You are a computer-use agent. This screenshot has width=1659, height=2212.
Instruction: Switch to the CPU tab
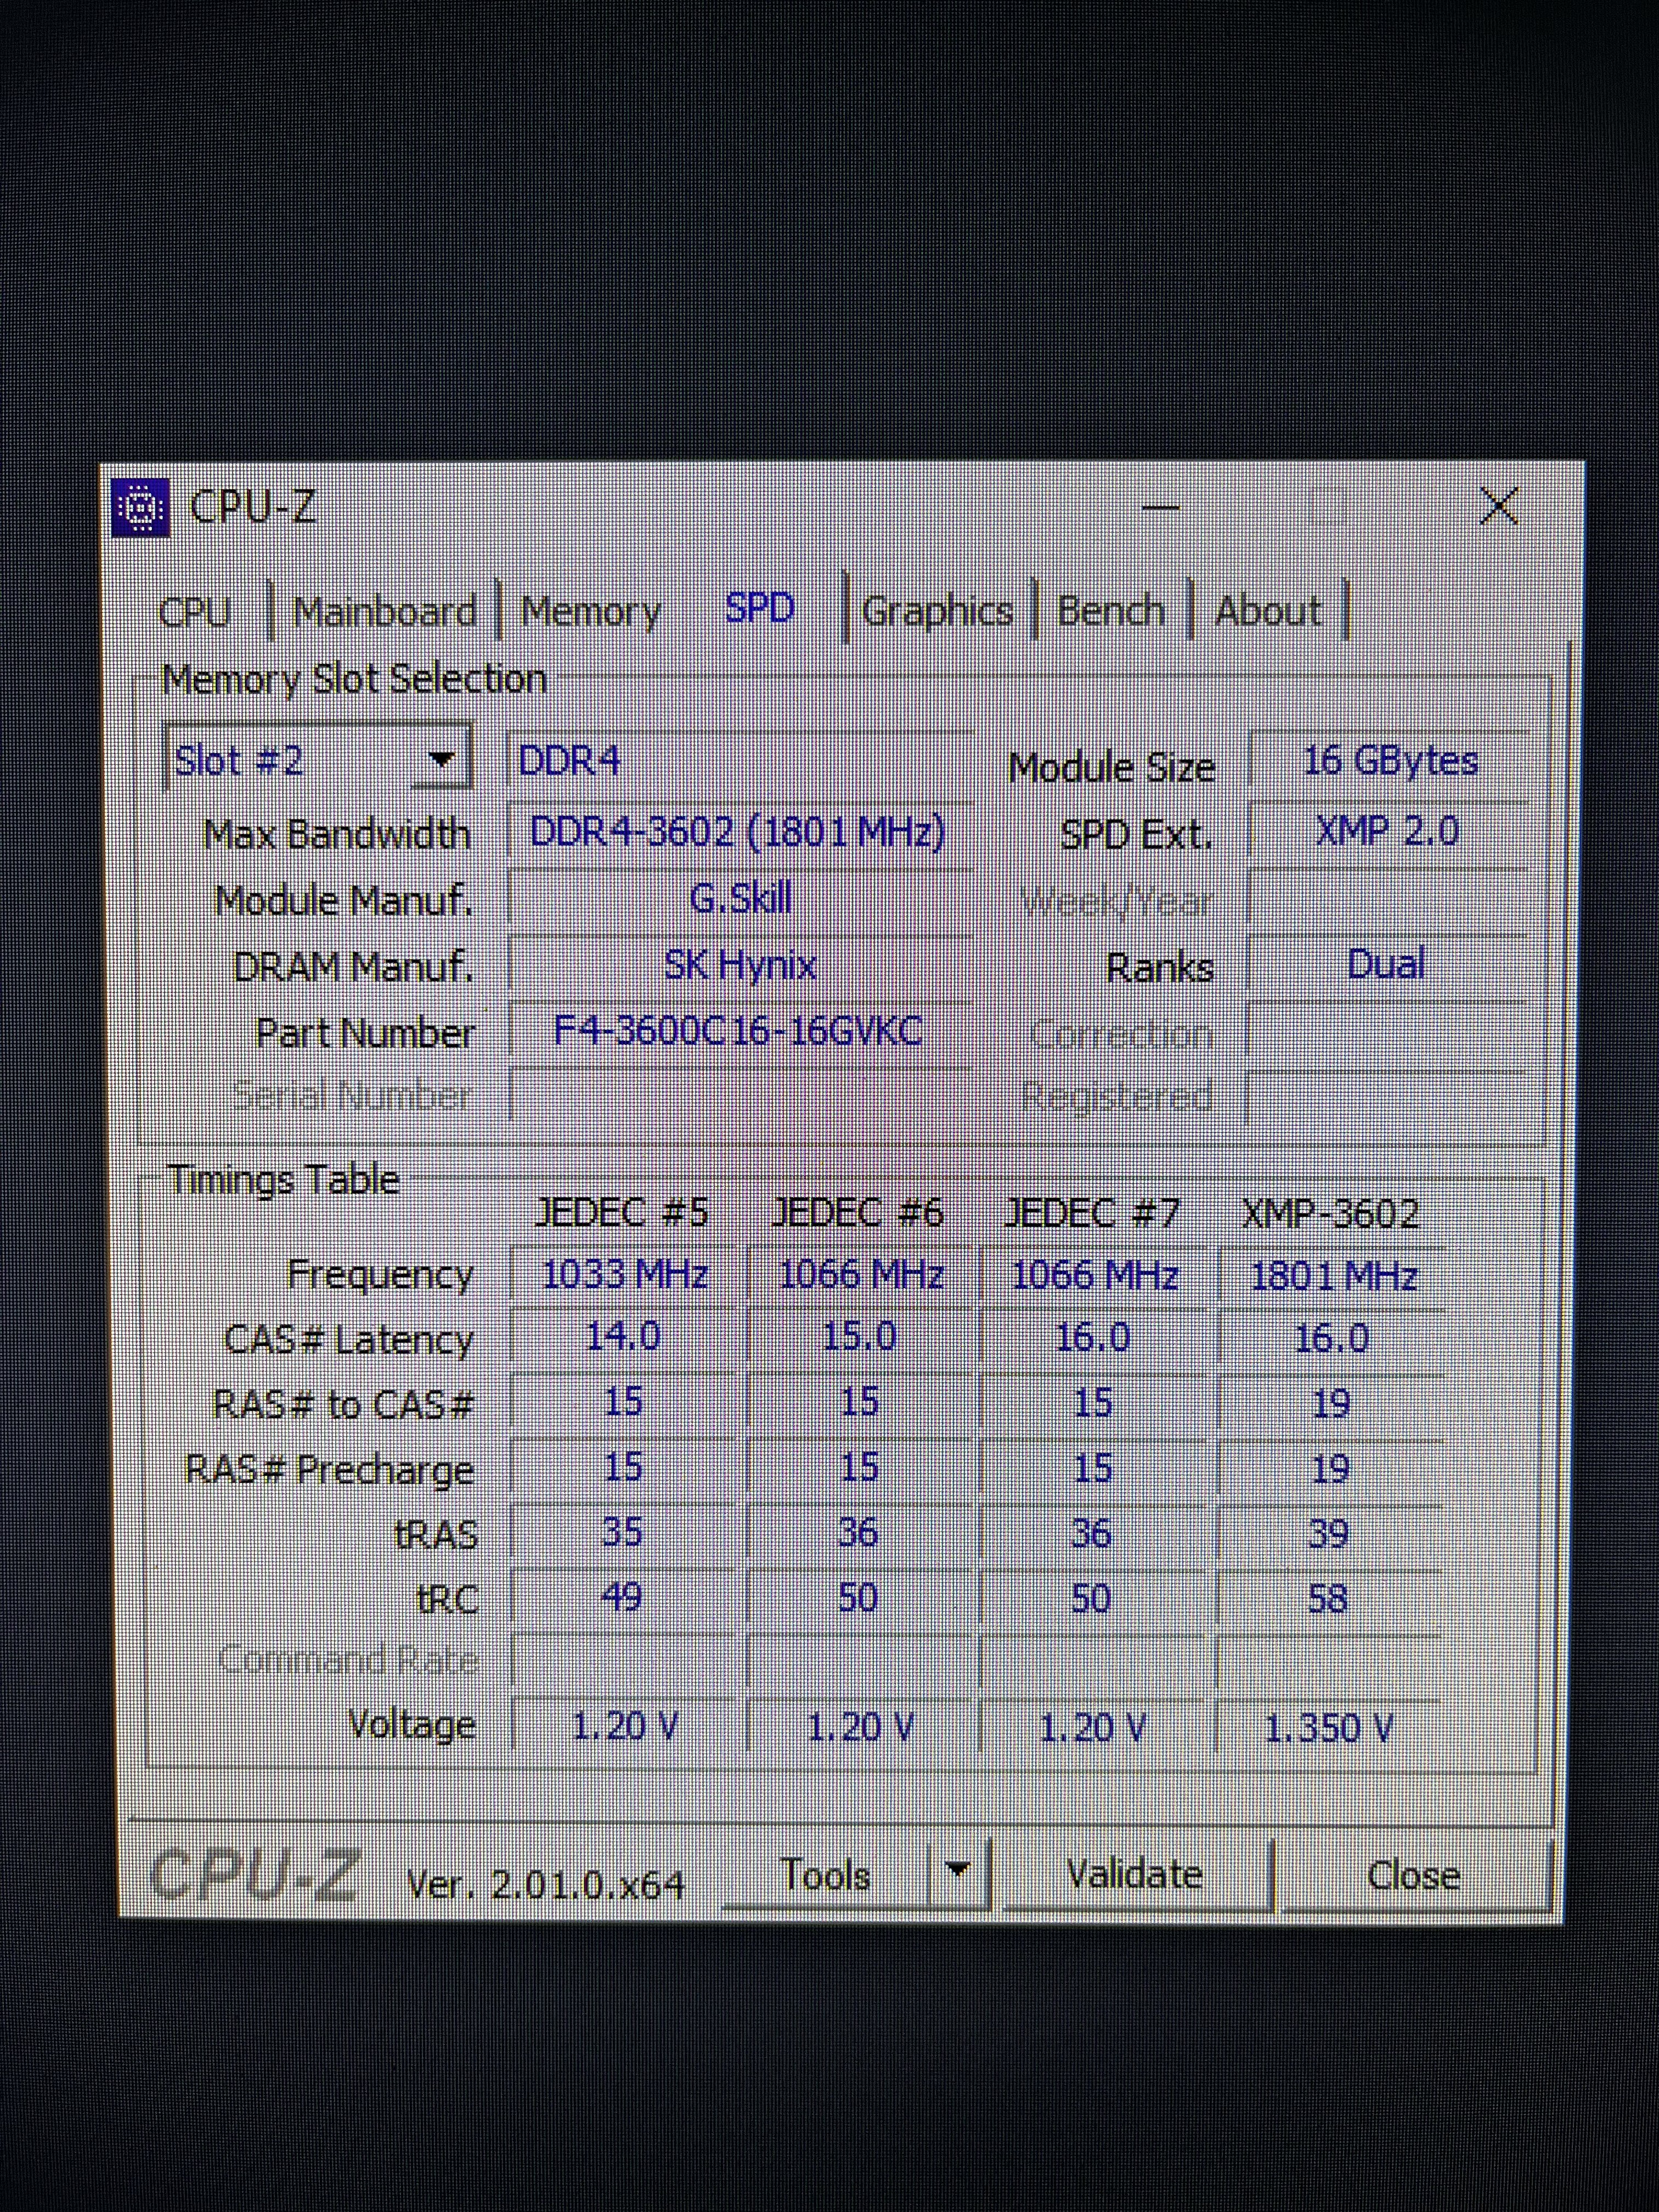coord(194,612)
